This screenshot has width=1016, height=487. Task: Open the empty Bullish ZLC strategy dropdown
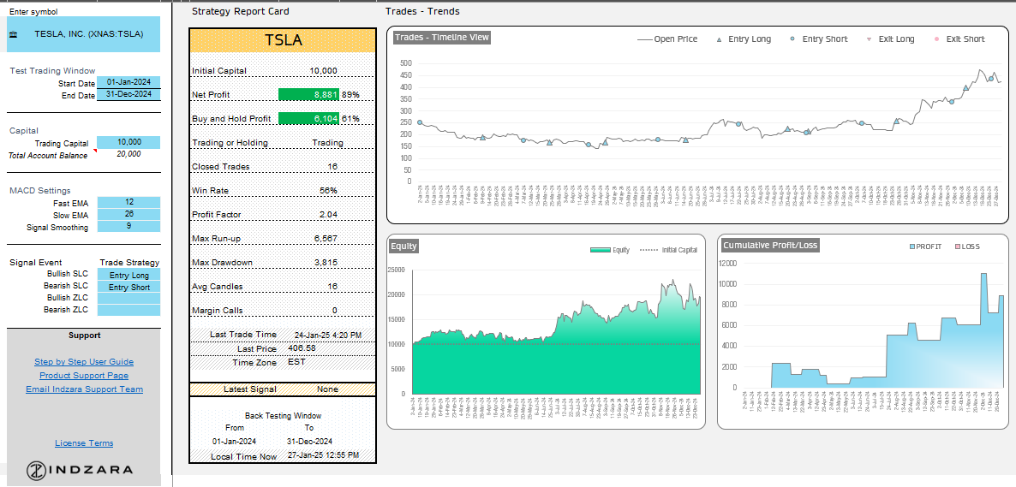click(x=128, y=299)
